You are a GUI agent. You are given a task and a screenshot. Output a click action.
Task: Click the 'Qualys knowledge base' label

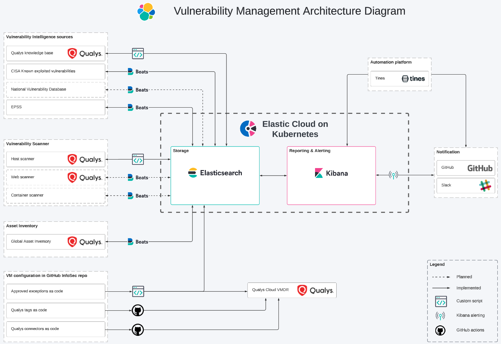point(32,53)
